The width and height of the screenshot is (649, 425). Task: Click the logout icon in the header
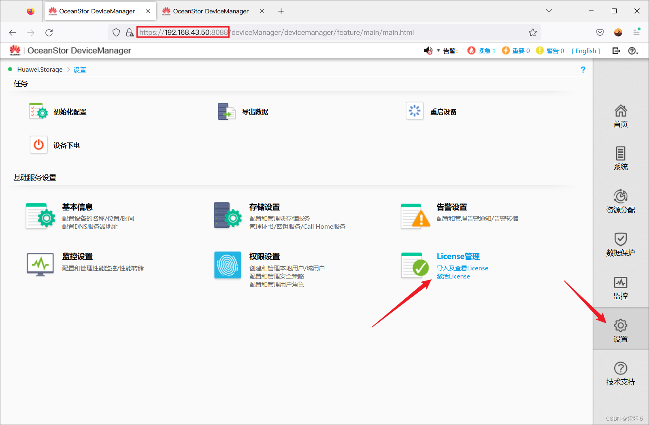point(616,51)
